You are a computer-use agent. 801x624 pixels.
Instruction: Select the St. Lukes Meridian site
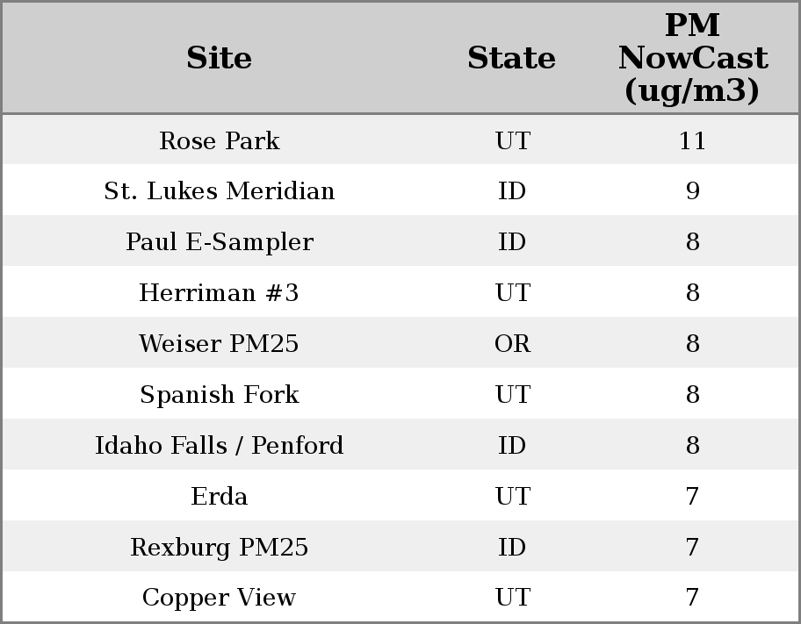219,191
